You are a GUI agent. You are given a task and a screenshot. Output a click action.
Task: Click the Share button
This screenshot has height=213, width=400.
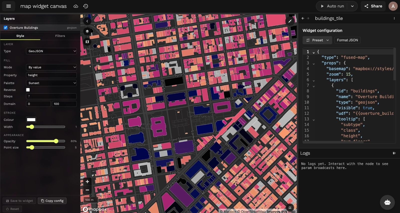[373, 6]
